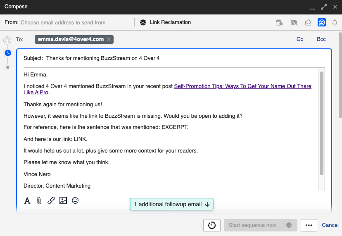
Task: Click the email body vertical scrollbar
Action: tap(321, 124)
